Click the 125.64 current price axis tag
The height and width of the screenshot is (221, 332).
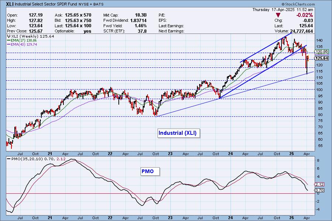pos(321,58)
